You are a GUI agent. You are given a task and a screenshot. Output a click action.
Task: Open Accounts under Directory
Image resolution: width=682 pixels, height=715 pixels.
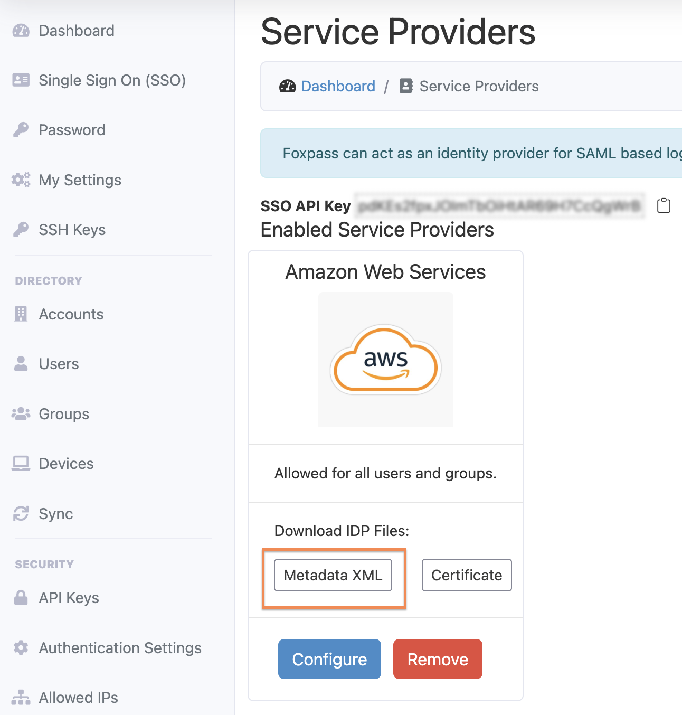click(71, 314)
